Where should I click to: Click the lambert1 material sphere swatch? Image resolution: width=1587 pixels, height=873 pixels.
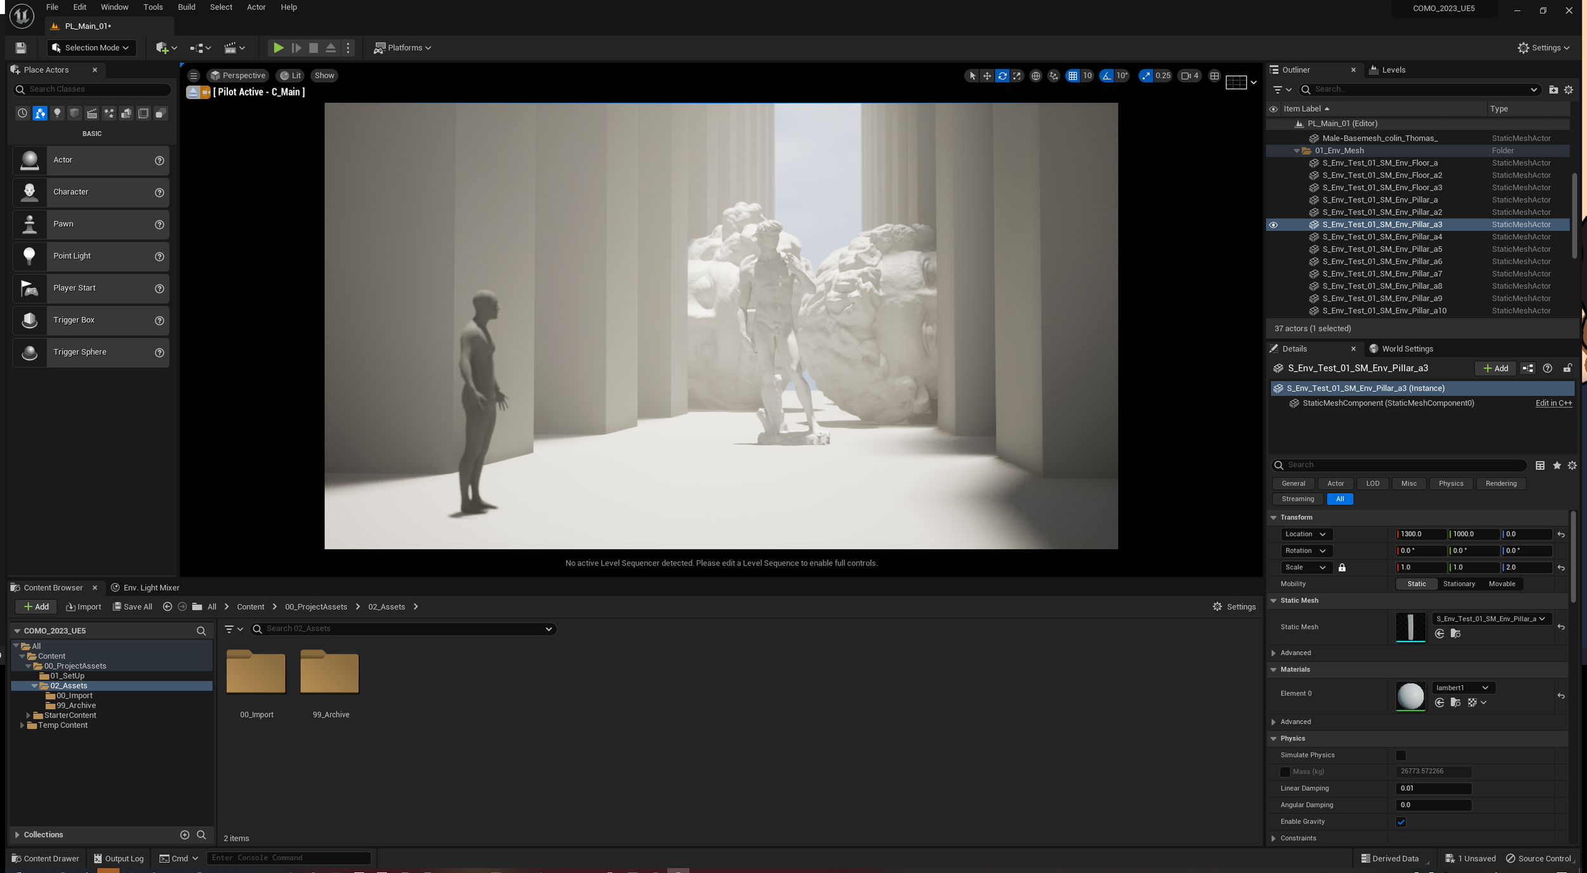[x=1410, y=696]
